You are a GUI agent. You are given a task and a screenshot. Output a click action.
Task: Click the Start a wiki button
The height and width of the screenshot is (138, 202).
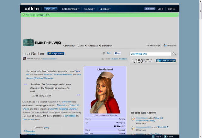(50, 9)
